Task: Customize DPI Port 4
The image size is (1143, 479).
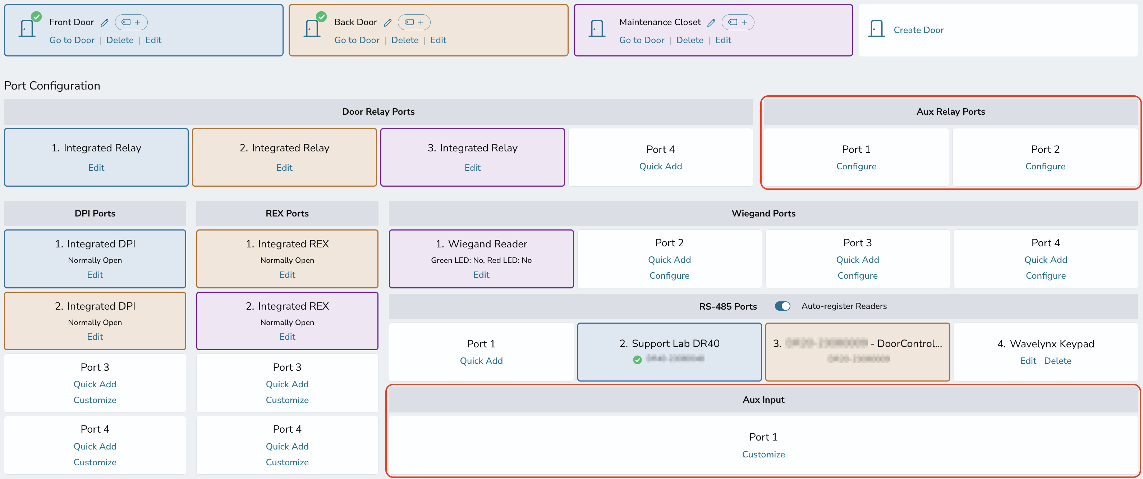Action: tap(95, 462)
